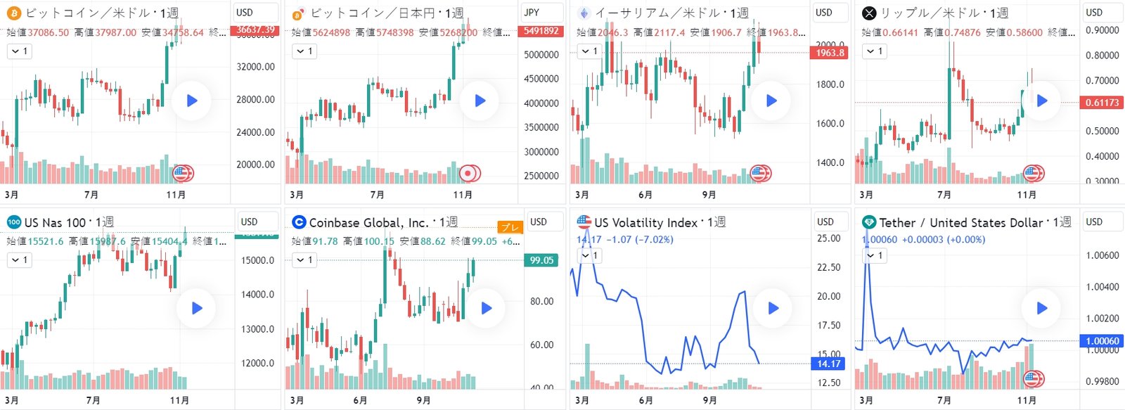Open the JPY currency selector on Bitcoin/JPY chart
Viewport: 1125px width, 410px height.
click(x=541, y=13)
